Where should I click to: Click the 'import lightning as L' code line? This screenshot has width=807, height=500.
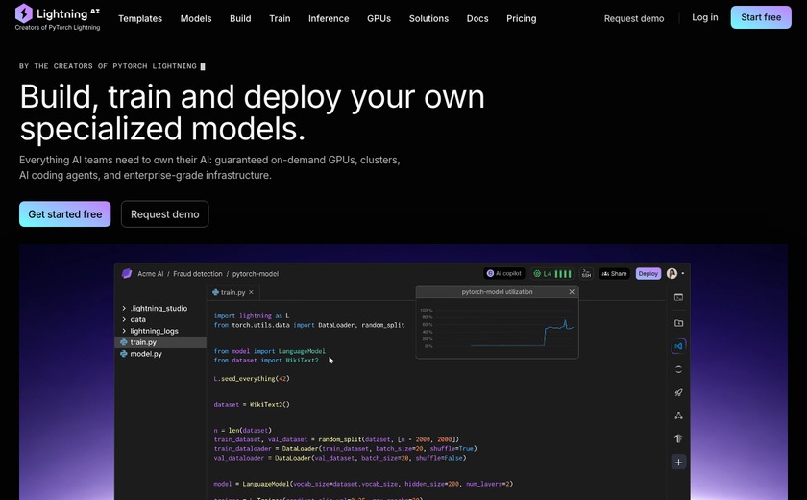click(251, 315)
